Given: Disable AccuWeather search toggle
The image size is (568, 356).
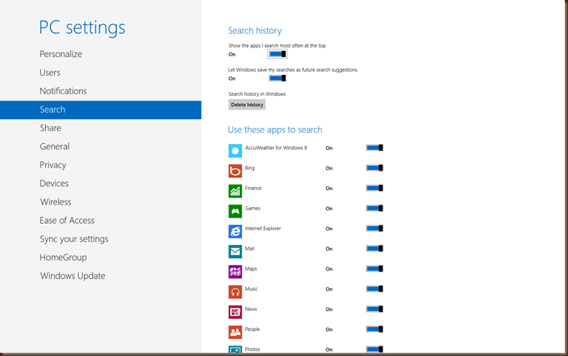Looking at the screenshot, I should click(374, 147).
